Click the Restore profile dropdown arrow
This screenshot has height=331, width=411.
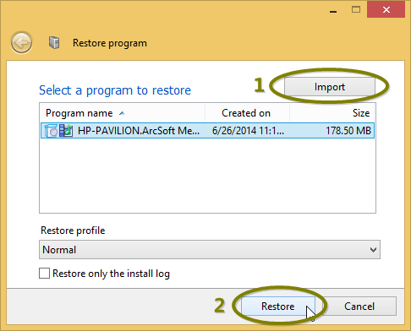pyautogui.click(x=373, y=250)
